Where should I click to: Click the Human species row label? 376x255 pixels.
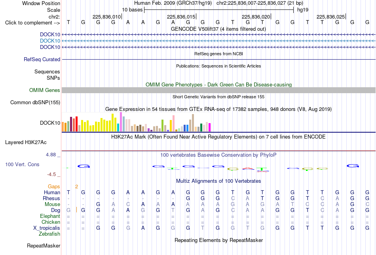52,193
